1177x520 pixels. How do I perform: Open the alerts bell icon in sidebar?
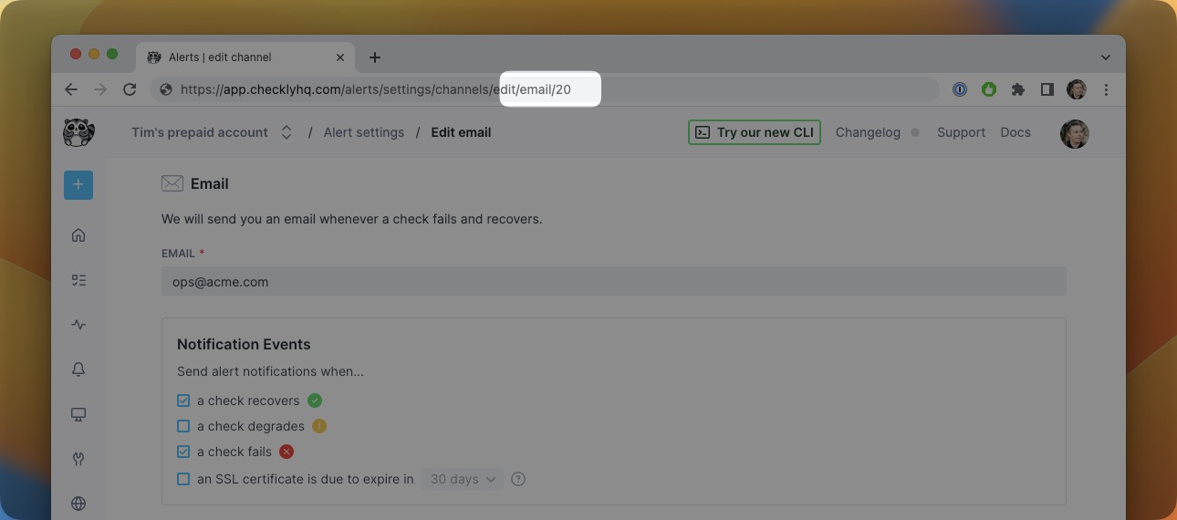(x=78, y=369)
